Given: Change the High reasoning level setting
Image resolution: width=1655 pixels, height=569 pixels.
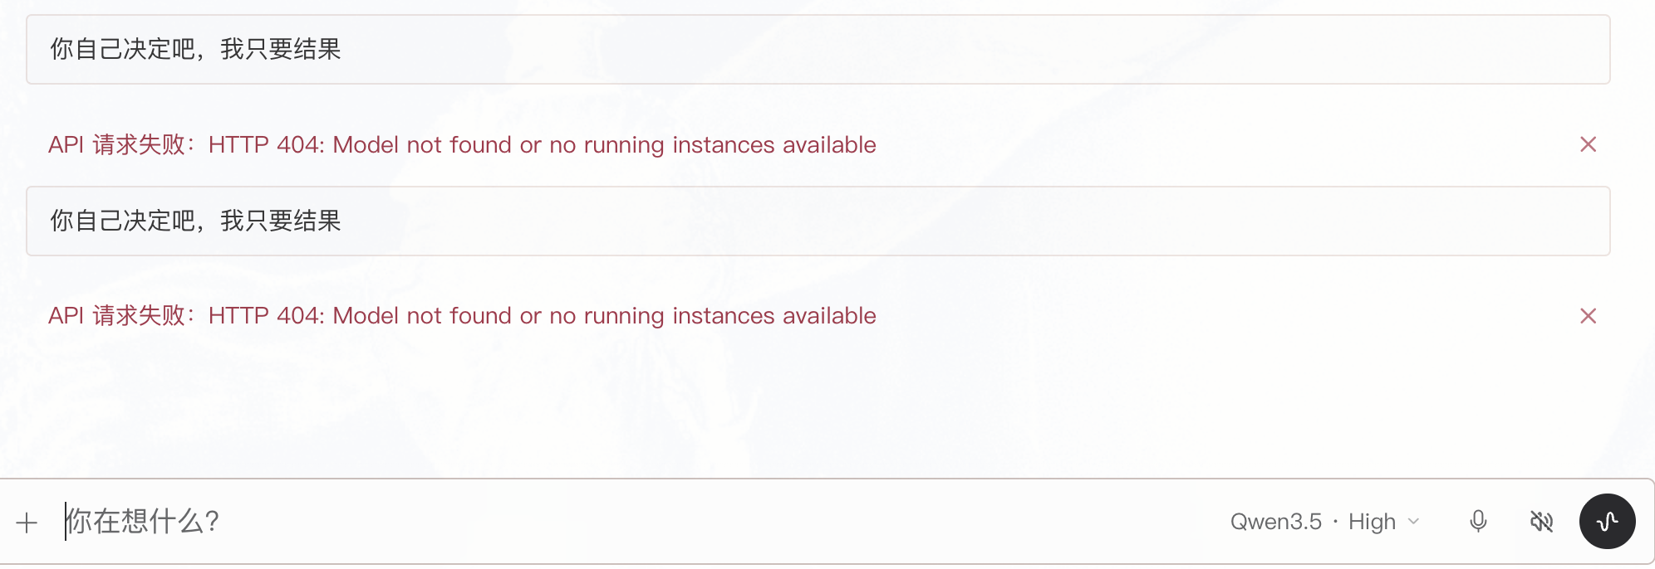Looking at the screenshot, I should coord(1372,522).
